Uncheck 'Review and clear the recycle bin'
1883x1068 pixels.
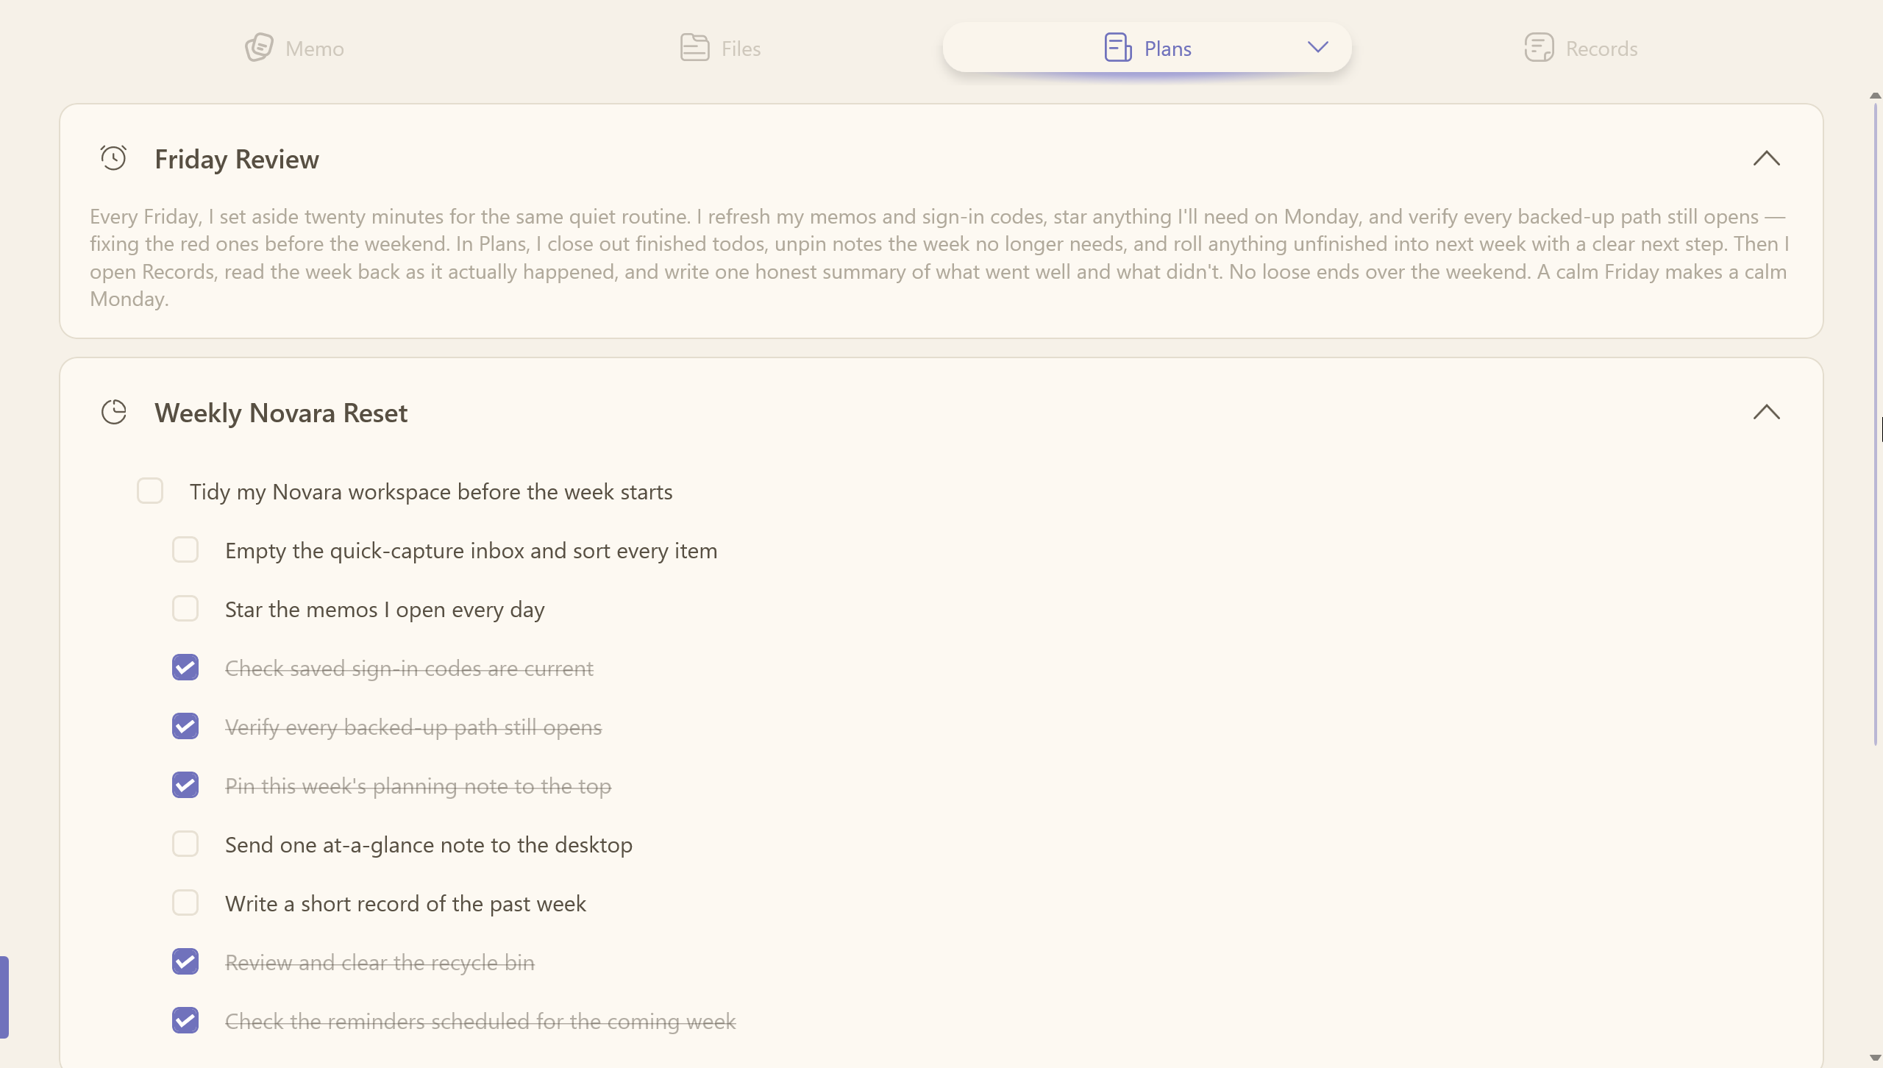pyautogui.click(x=185, y=961)
